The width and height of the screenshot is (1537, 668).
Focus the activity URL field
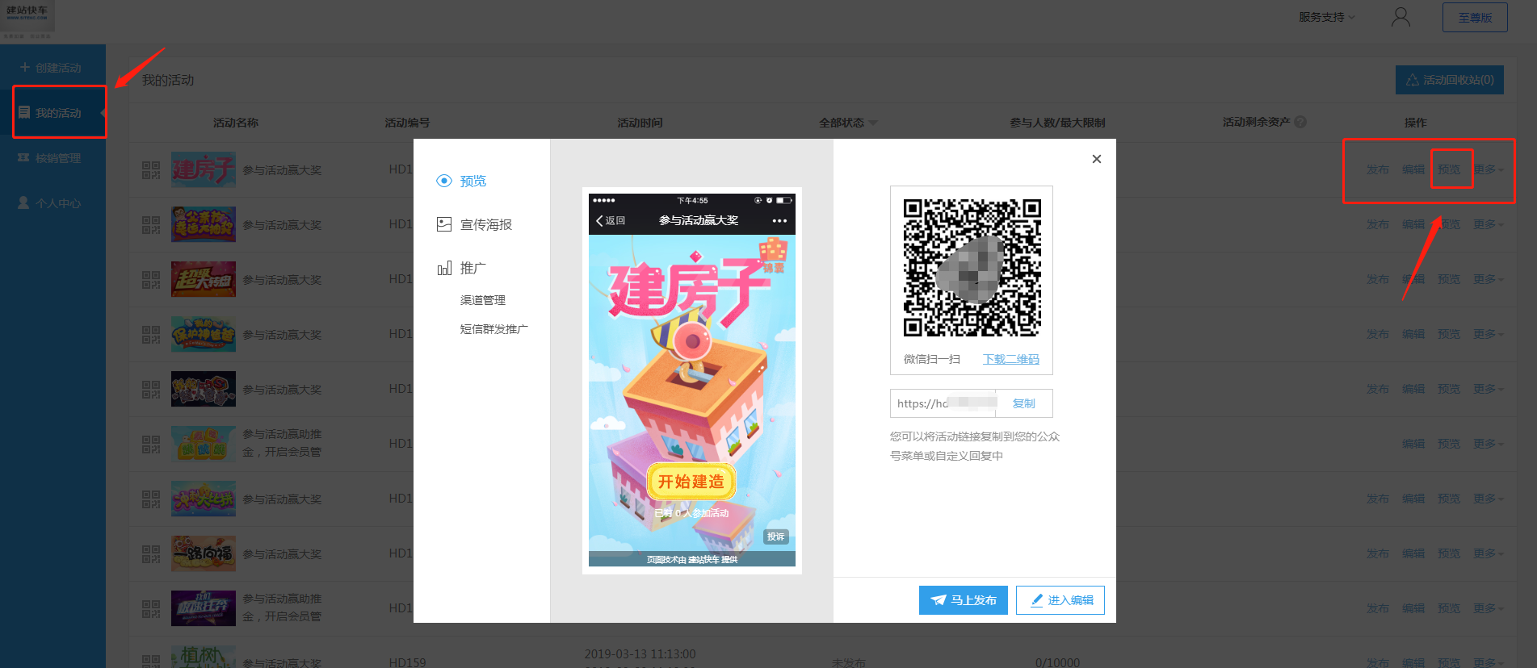(x=943, y=403)
